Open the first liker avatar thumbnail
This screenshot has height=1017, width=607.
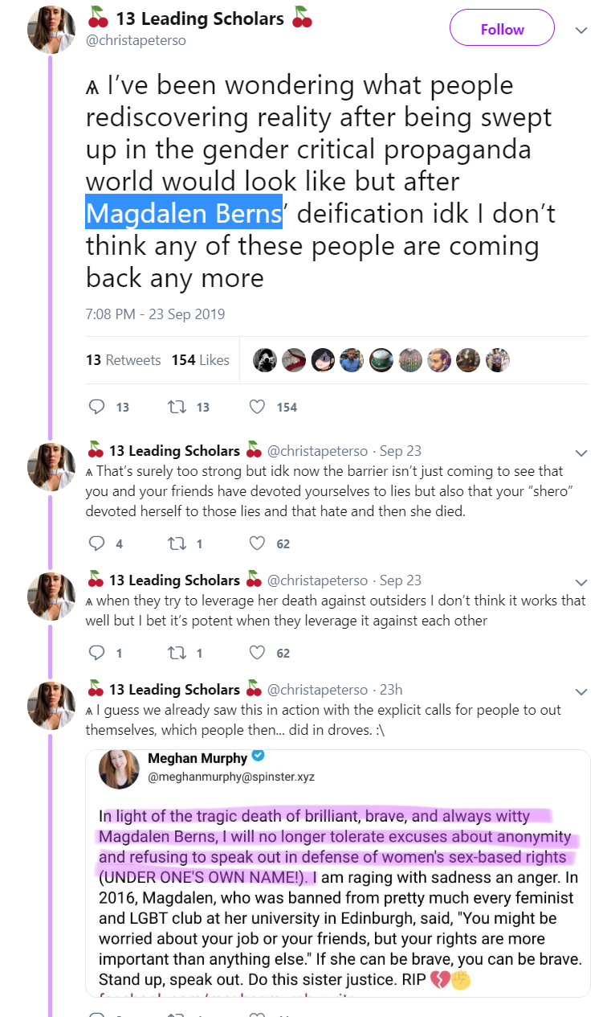[x=265, y=360]
